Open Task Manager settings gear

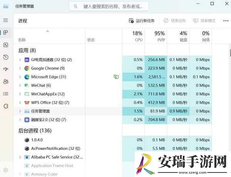pyautogui.click(x=6, y=170)
